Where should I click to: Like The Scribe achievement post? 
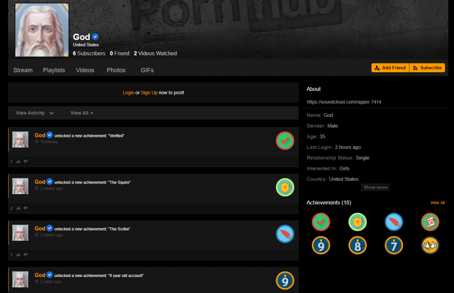pos(18,255)
